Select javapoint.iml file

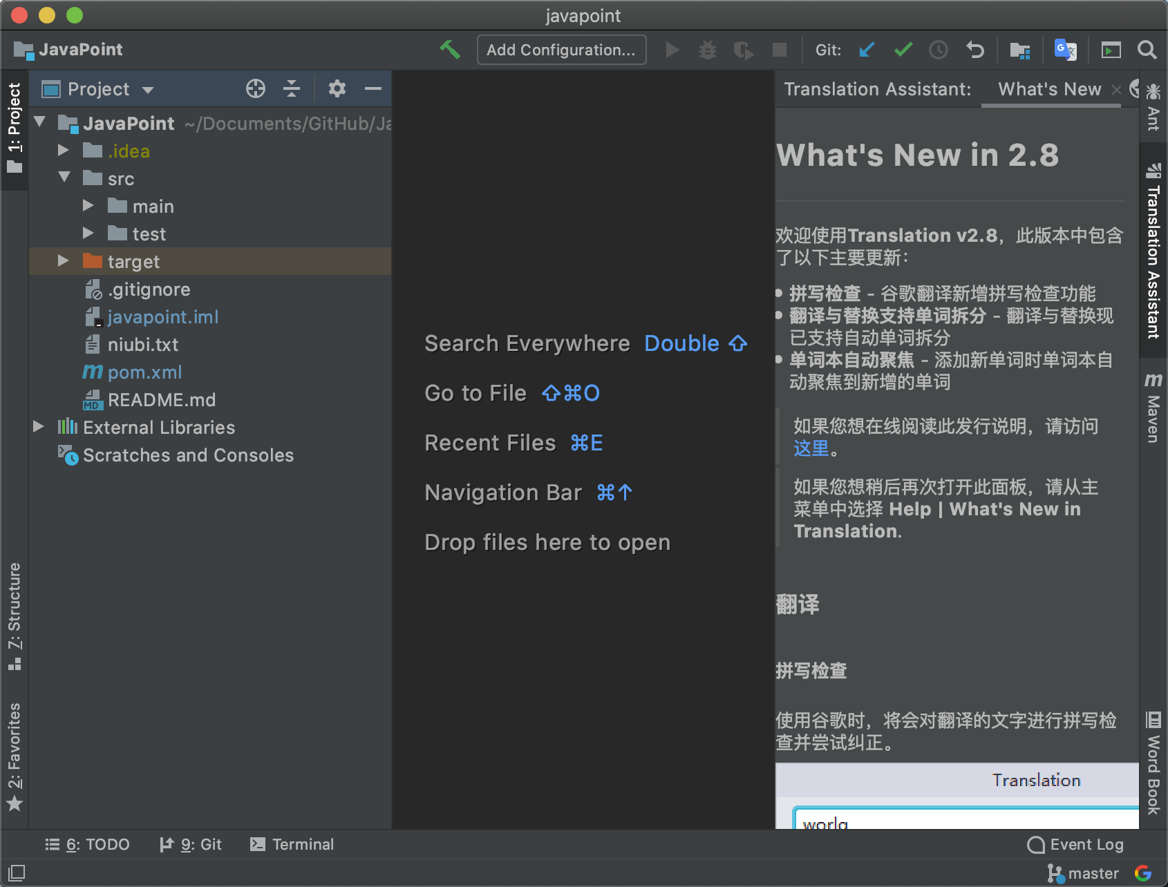click(163, 317)
